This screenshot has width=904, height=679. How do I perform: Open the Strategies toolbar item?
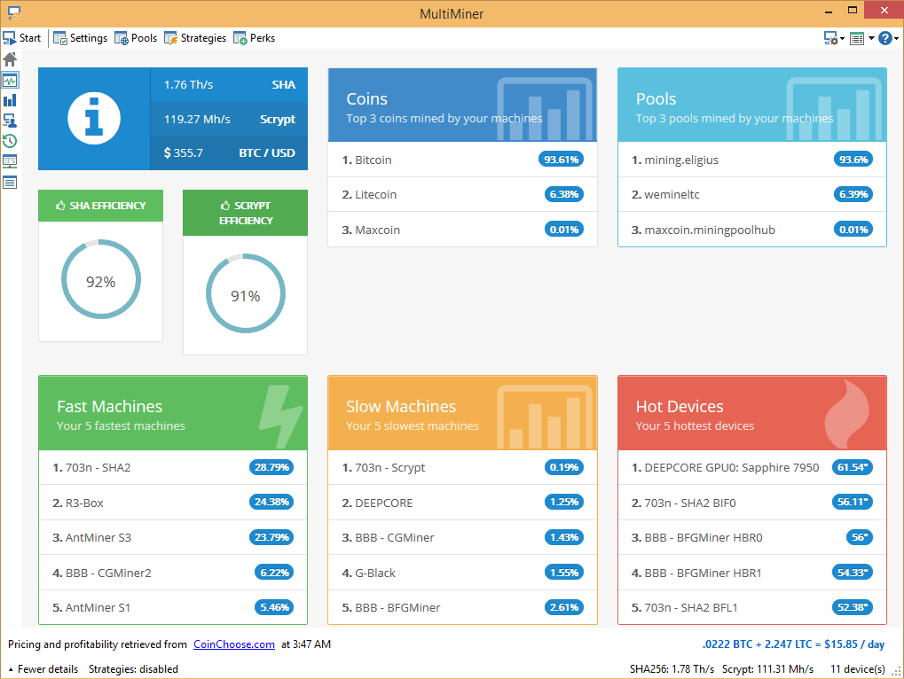tap(195, 38)
